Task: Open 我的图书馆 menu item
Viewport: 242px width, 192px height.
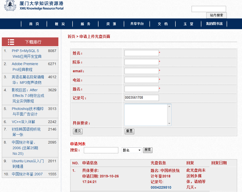Action: coord(214,24)
